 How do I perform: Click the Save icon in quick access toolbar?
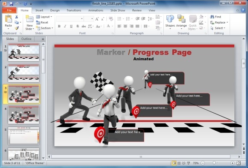[x=11, y=4]
